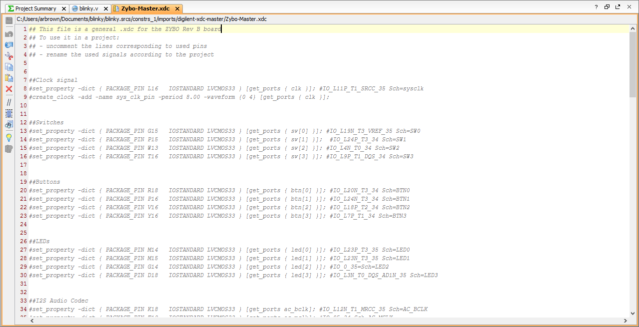
Task: Click the vertical scrollbar up arrow
Action: click(633, 29)
